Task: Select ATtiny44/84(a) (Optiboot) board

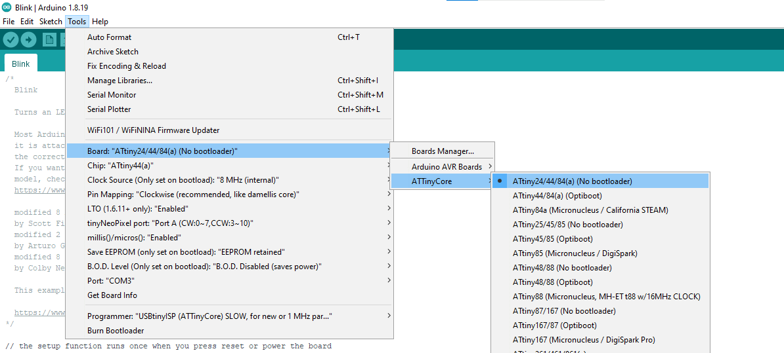Action: click(601, 195)
